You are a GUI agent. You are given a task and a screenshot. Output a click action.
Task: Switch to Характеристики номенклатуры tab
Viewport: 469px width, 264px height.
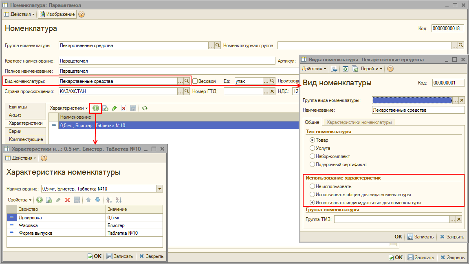359,122
